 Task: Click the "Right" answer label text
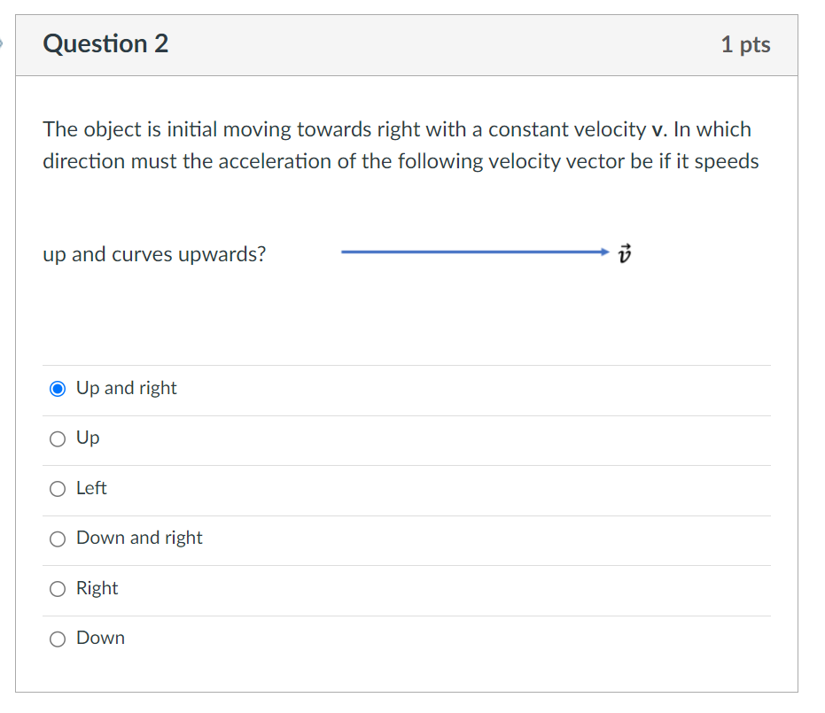point(97,588)
